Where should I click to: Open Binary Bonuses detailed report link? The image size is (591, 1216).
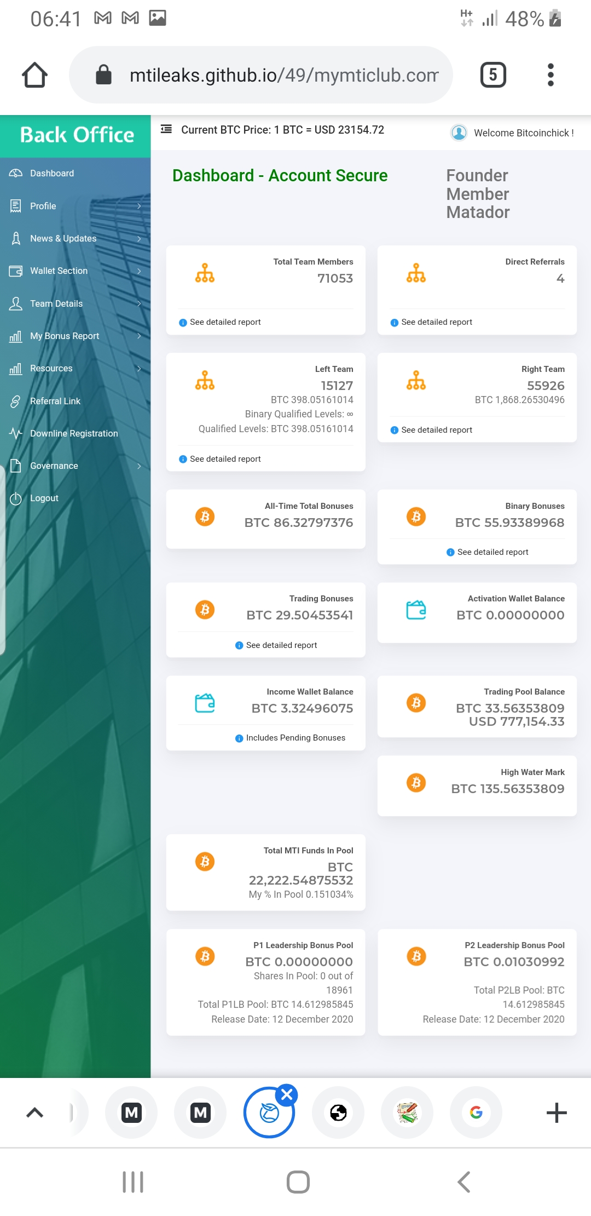(492, 552)
